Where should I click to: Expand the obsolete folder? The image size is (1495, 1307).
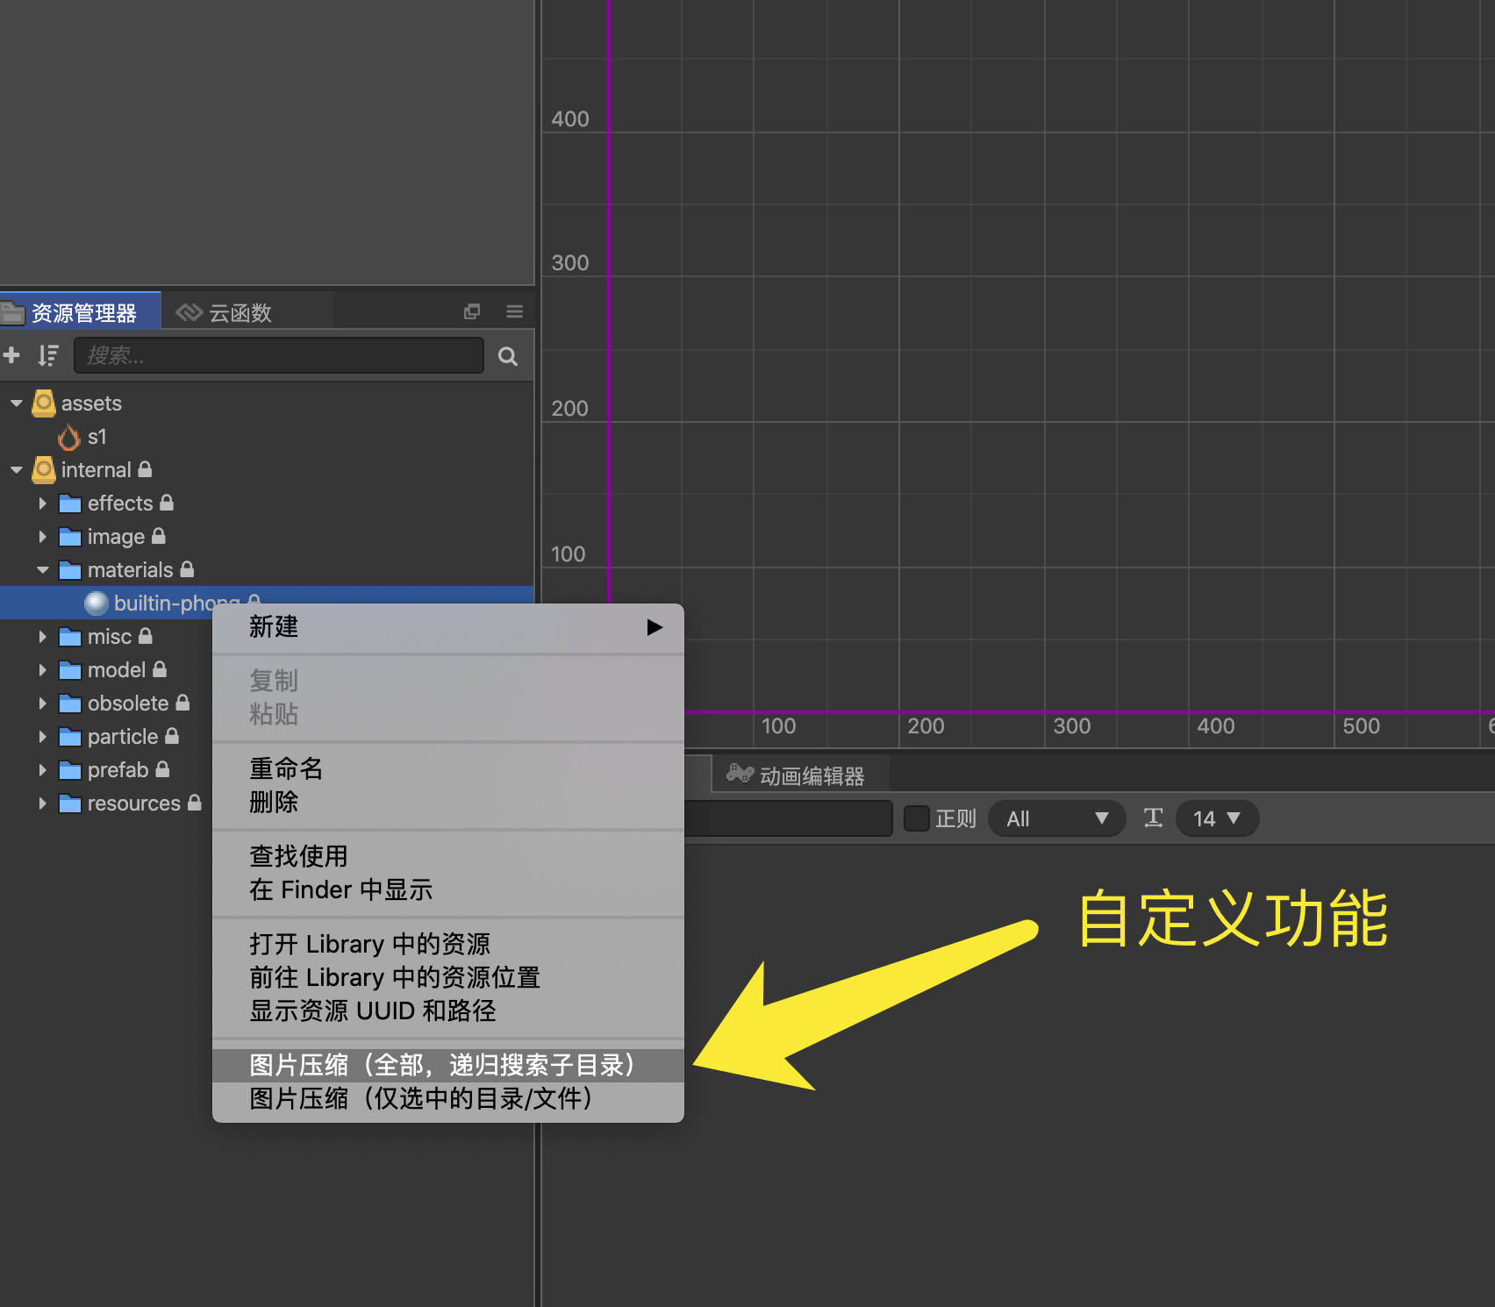(42, 703)
